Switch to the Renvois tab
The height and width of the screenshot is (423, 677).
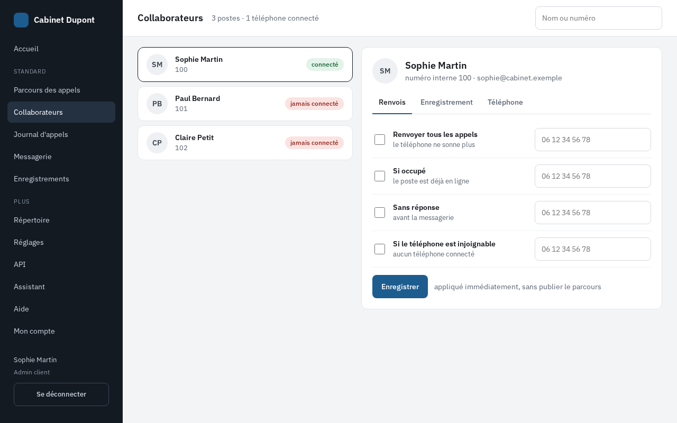(x=392, y=102)
